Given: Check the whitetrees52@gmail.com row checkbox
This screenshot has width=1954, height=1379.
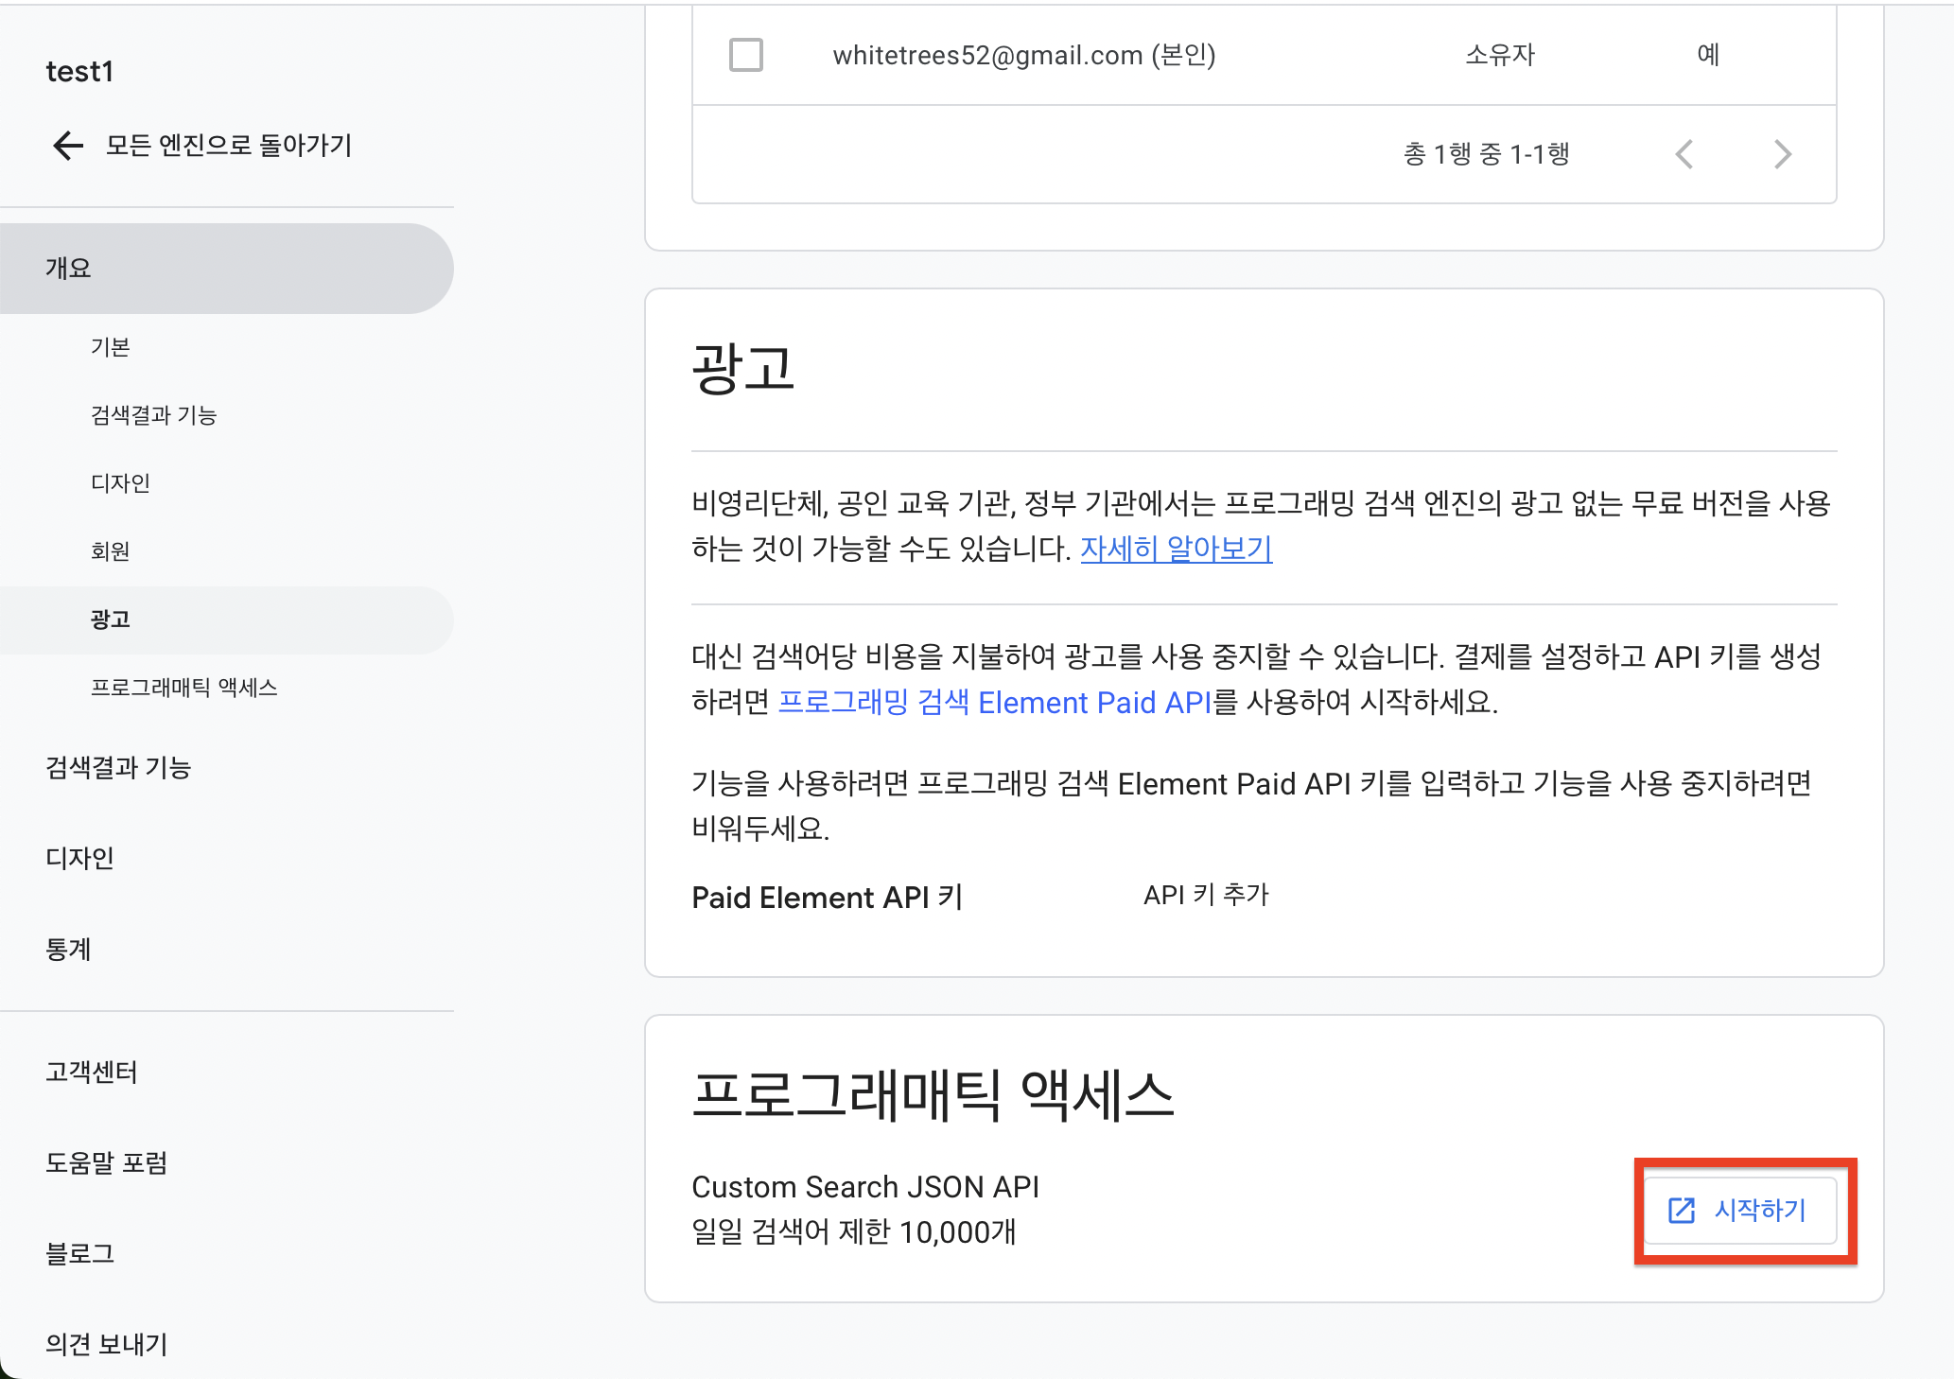Looking at the screenshot, I should [x=745, y=55].
